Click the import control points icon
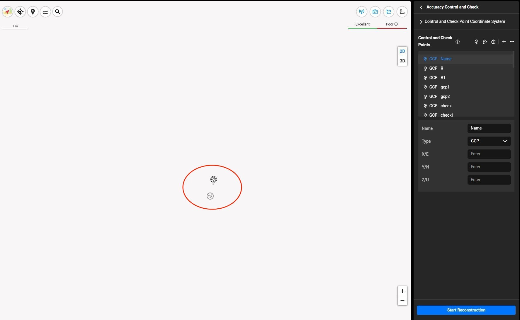This screenshot has width=520, height=320. click(476, 42)
